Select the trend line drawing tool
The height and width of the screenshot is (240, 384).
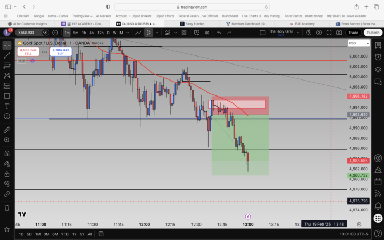pyautogui.click(x=7, y=55)
